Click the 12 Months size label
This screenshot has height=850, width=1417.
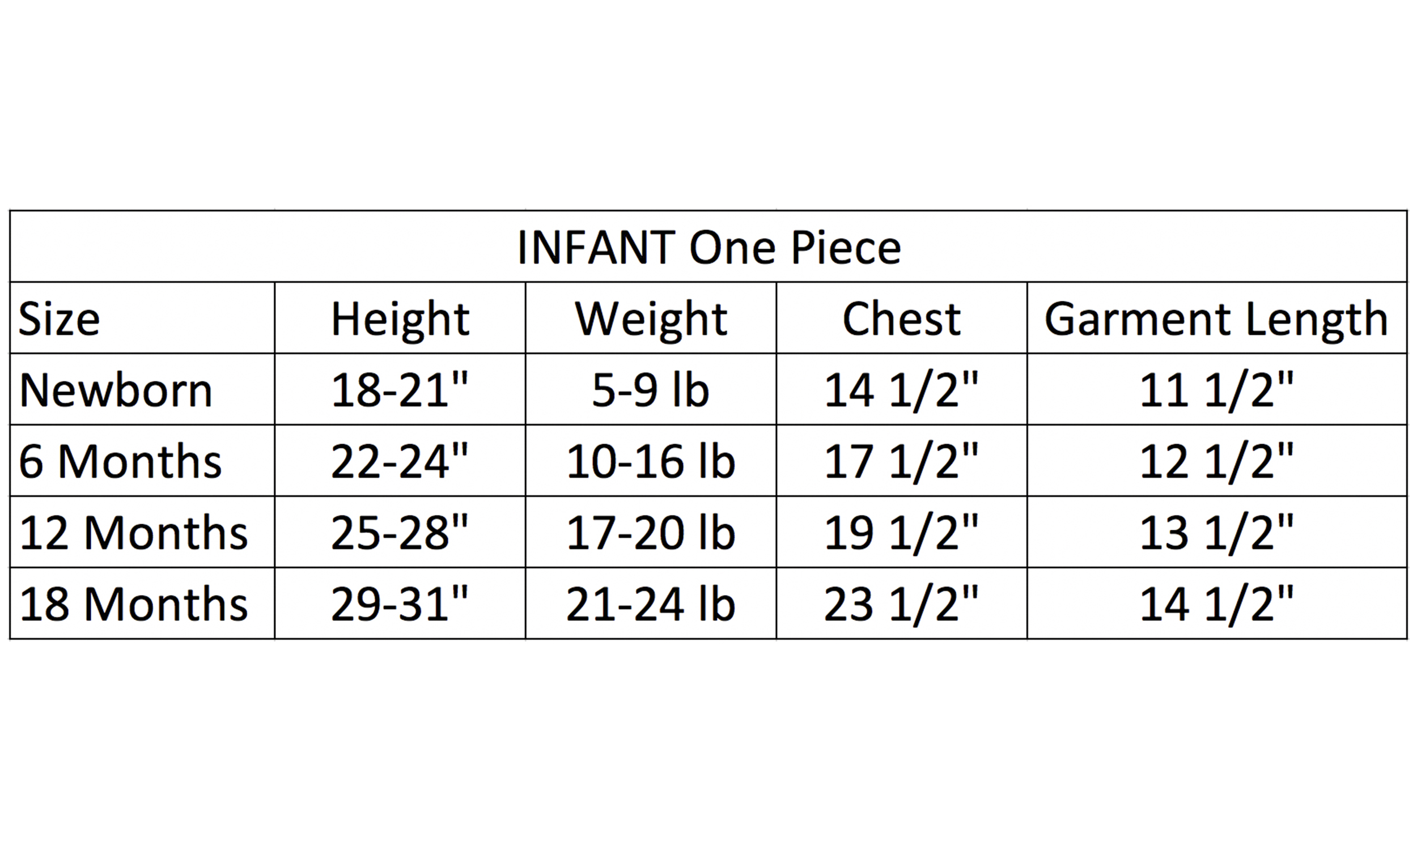coord(133,533)
